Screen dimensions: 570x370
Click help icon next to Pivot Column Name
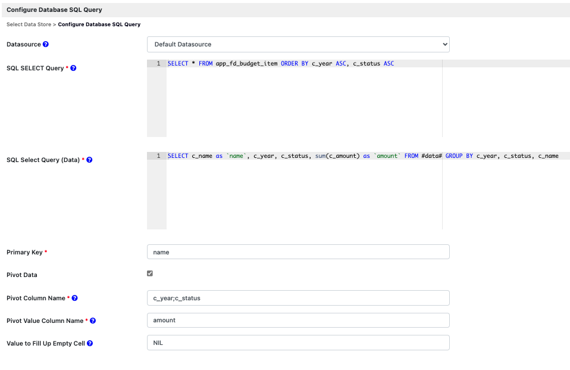tap(75, 298)
